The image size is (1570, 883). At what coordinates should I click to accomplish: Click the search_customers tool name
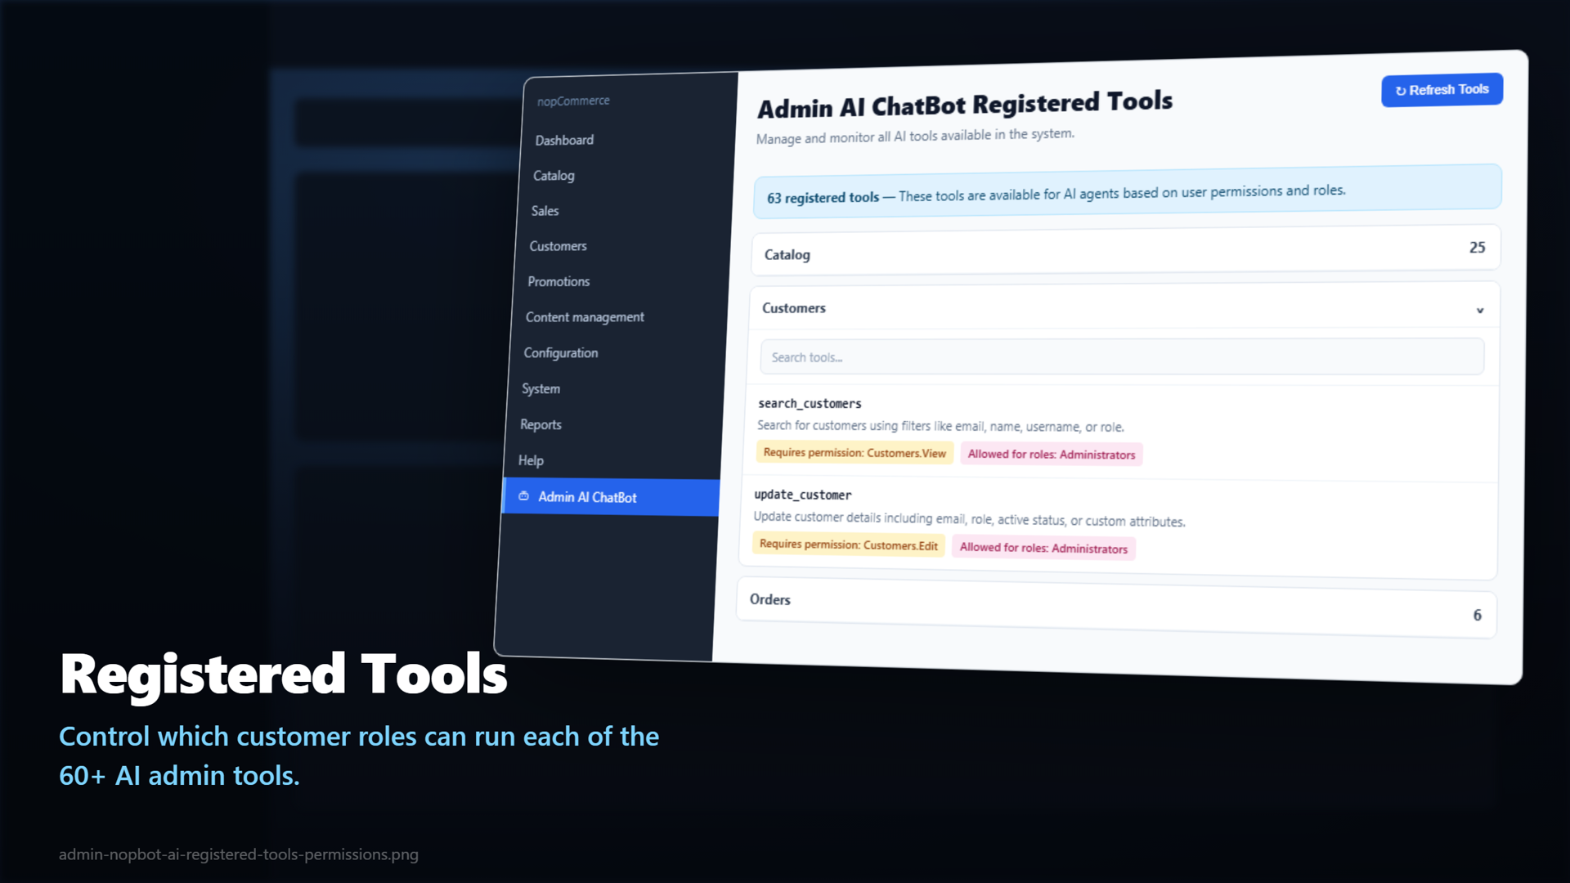point(810,403)
